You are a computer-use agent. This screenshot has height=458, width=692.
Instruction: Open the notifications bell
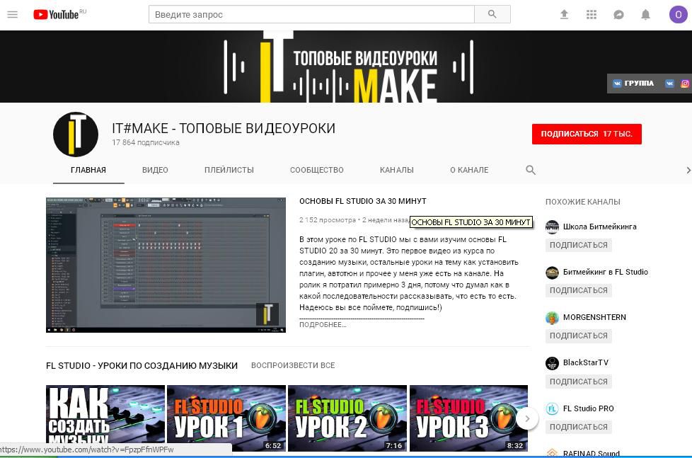click(645, 15)
